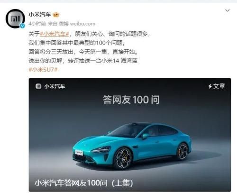This screenshot has height=193, width=237.
Task: Click 小米汽车 label in card header
Action: [x=55, y=86]
